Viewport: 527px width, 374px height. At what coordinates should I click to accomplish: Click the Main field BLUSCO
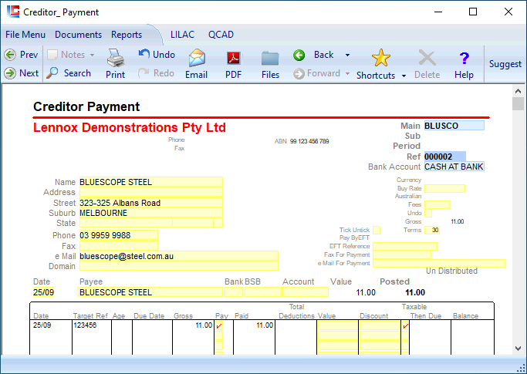coord(454,126)
